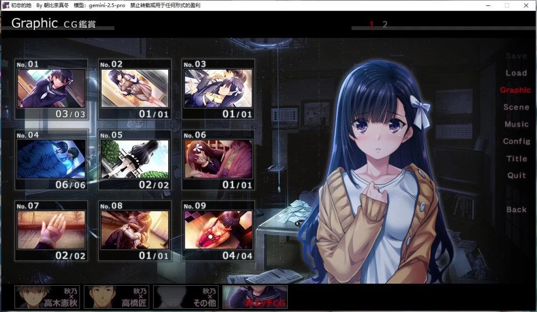The image size is (537, 312).
Task: Return to Title screen
Action: point(517,159)
